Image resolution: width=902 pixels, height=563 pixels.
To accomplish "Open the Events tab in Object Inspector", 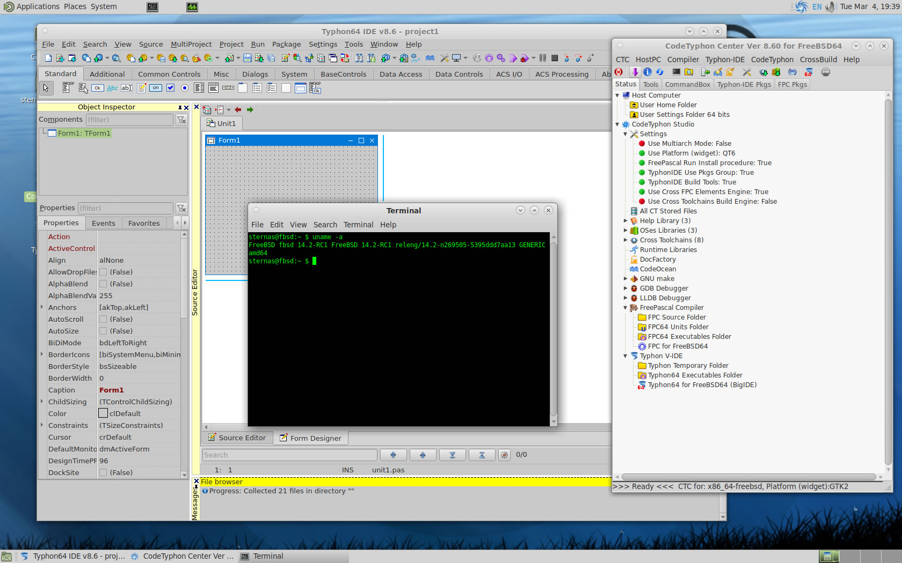I will tap(103, 223).
